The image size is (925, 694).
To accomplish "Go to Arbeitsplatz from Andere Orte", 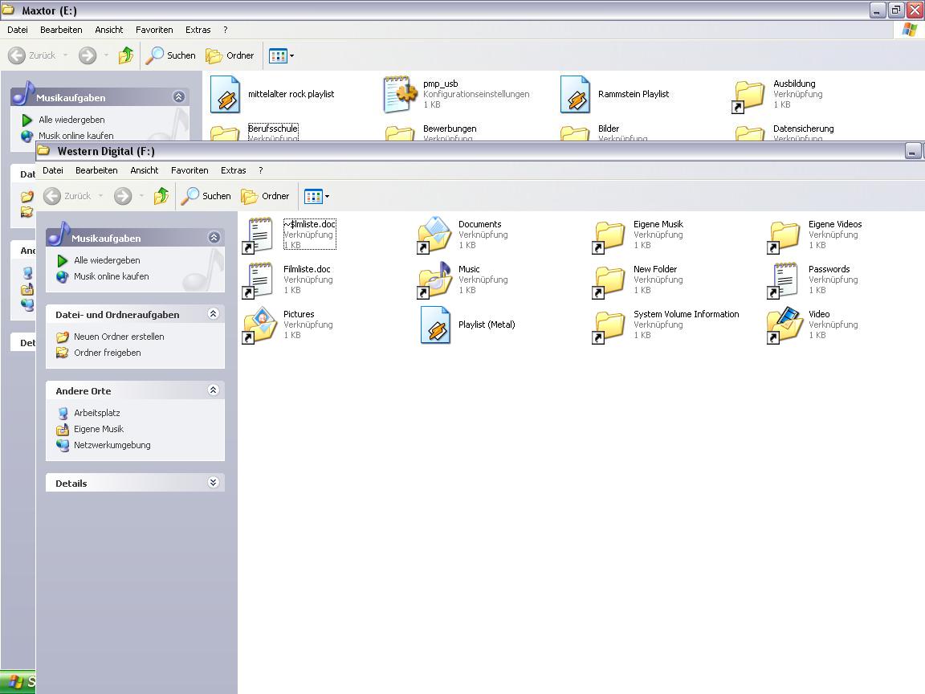I will tap(97, 413).
